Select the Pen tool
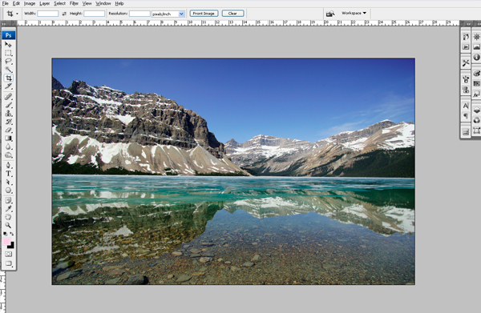 tap(8, 166)
